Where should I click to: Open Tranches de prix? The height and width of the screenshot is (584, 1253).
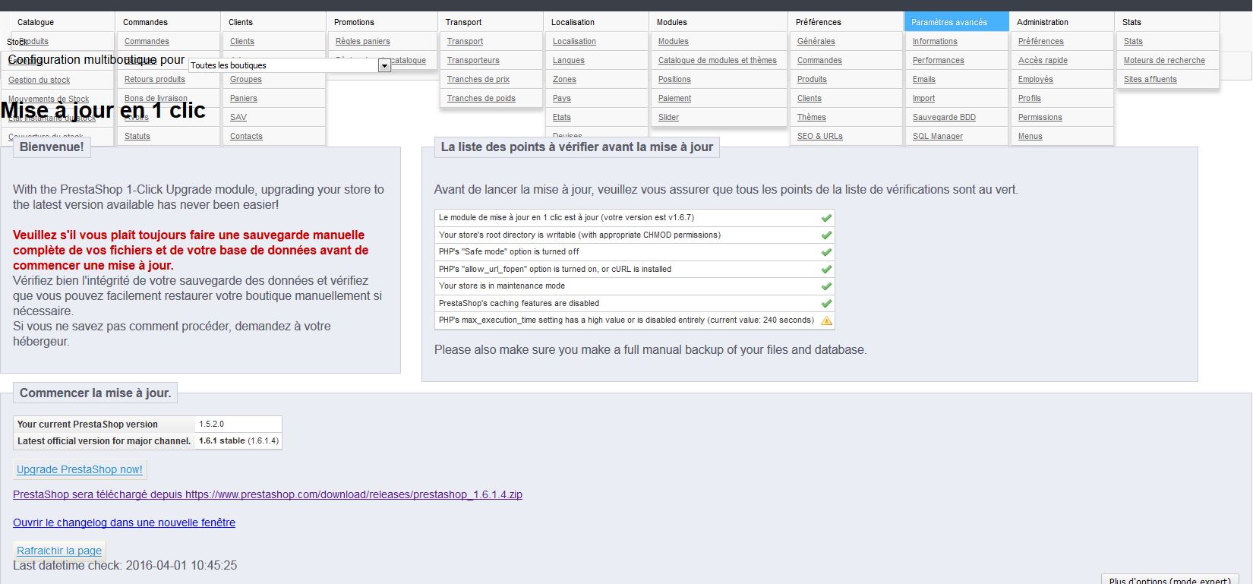pos(478,79)
